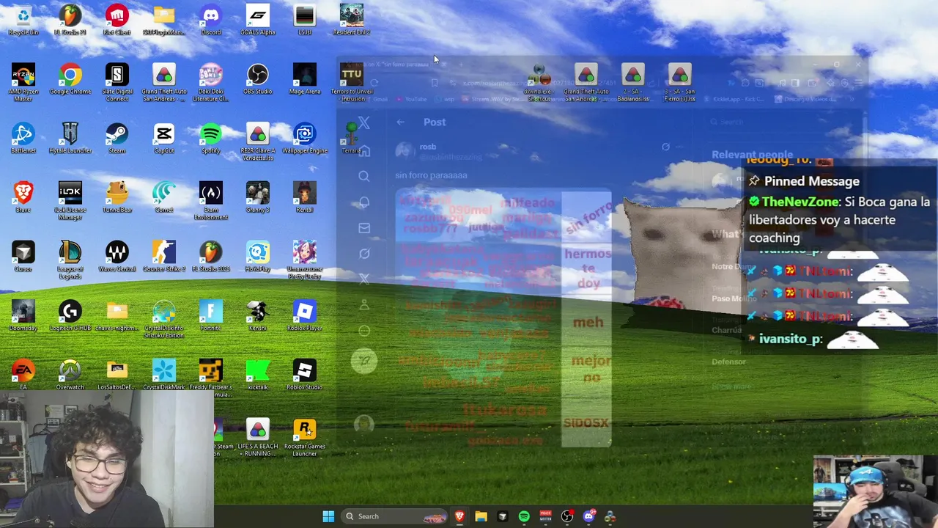Open the Discord desktop shortcut
Viewport: 938px width, 528px height.
coord(211,20)
